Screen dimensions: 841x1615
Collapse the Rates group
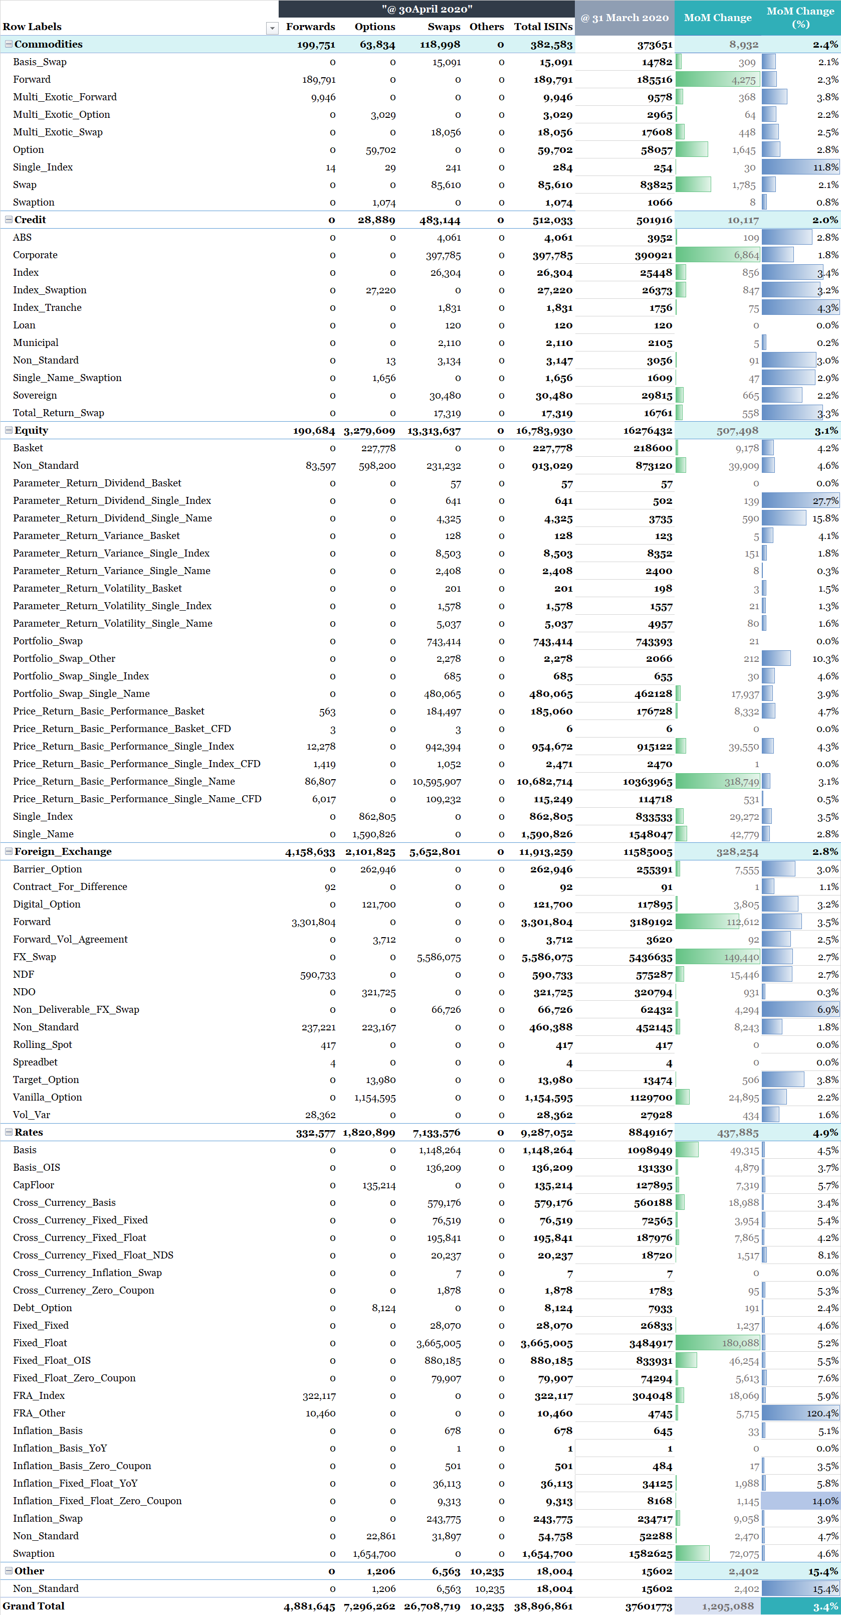click(9, 1132)
